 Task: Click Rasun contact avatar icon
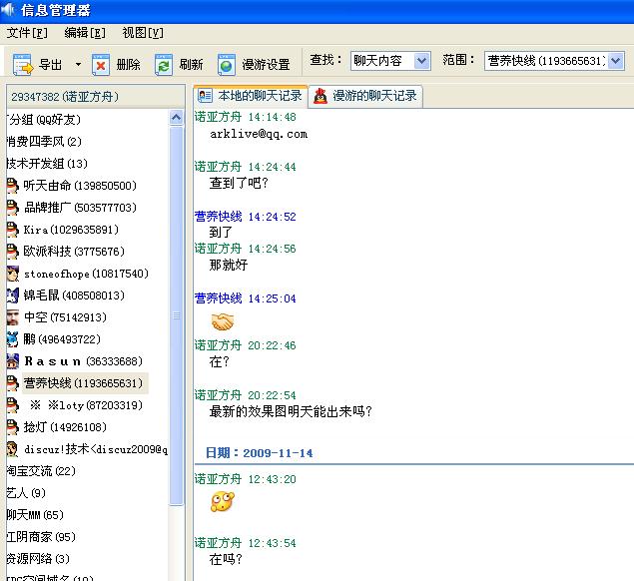[x=13, y=361]
